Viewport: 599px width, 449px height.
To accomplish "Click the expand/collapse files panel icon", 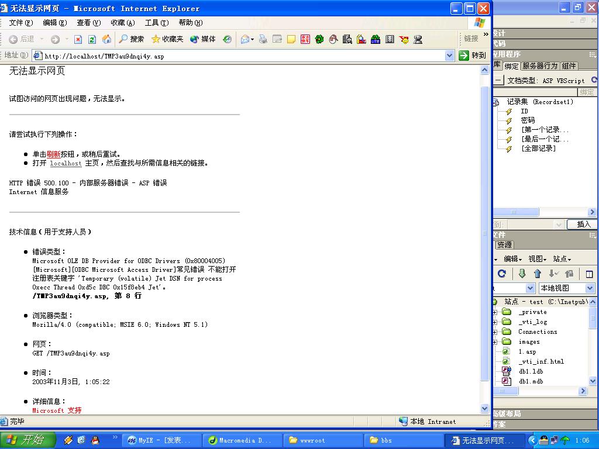I will point(589,274).
